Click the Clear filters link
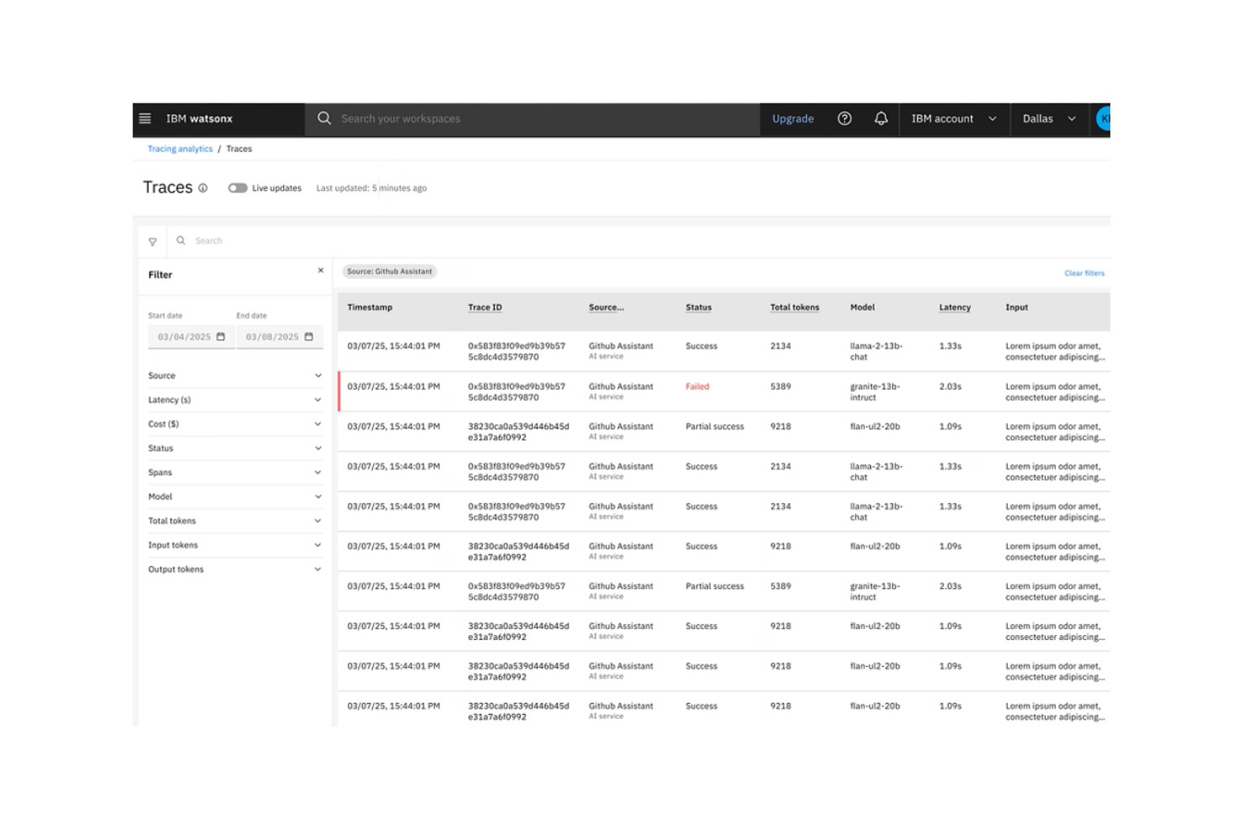The width and height of the screenshot is (1243, 829). [1084, 273]
